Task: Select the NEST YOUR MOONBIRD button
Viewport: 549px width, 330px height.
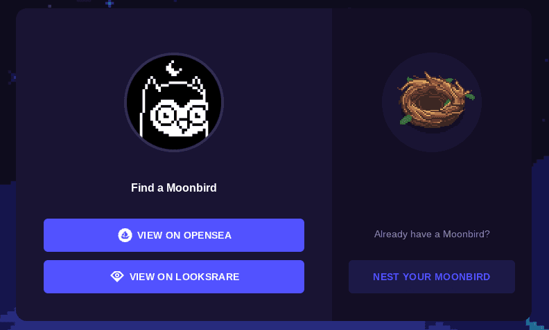Action: pos(432,277)
